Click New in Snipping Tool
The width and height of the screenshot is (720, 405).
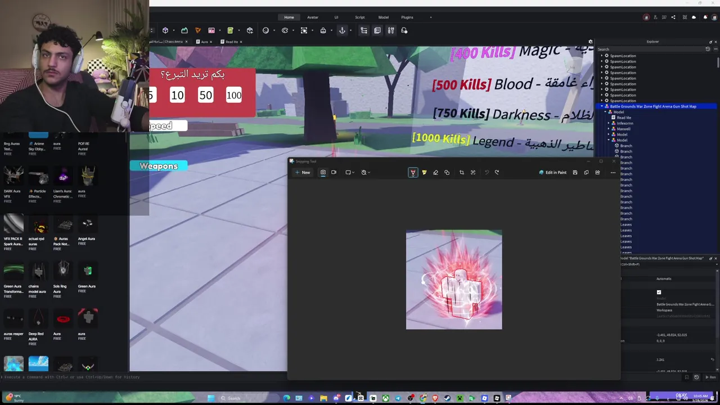click(x=302, y=172)
